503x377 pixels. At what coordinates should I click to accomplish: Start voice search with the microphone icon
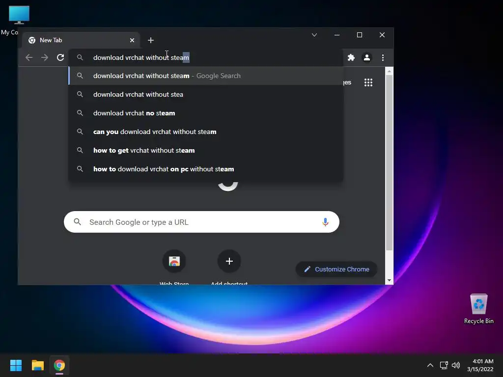pyautogui.click(x=325, y=222)
